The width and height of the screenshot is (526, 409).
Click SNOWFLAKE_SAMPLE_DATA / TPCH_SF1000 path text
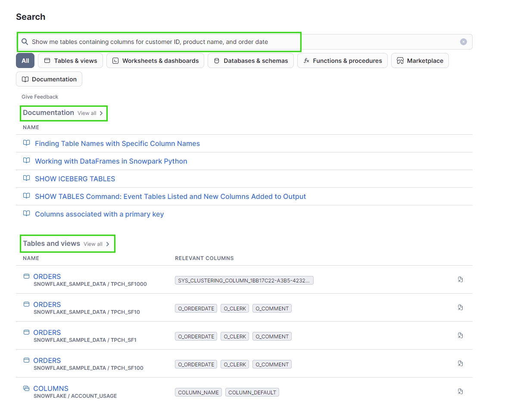(x=90, y=284)
